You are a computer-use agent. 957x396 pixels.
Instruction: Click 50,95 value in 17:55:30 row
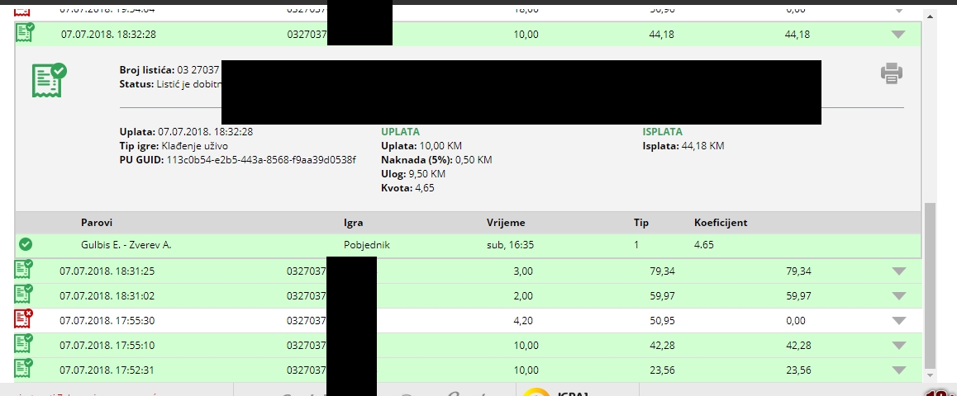(x=662, y=320)
